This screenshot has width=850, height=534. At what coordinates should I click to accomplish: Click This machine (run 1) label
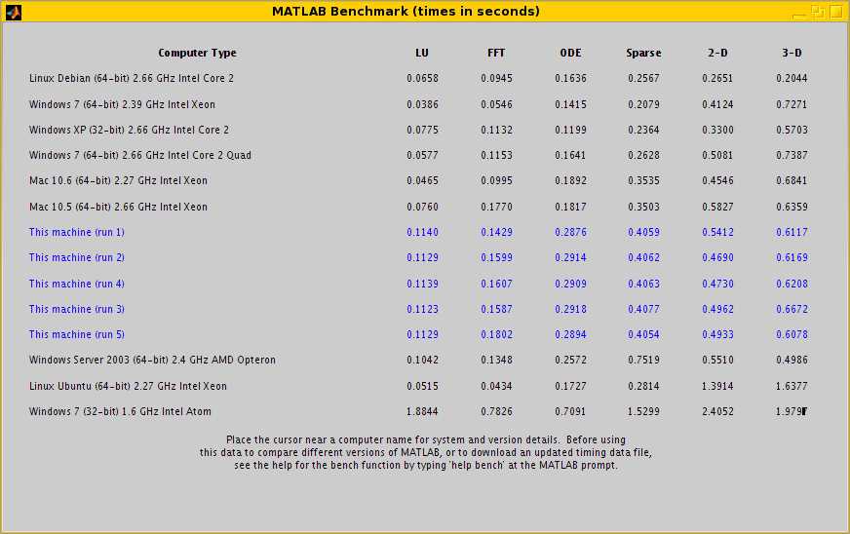77,232
